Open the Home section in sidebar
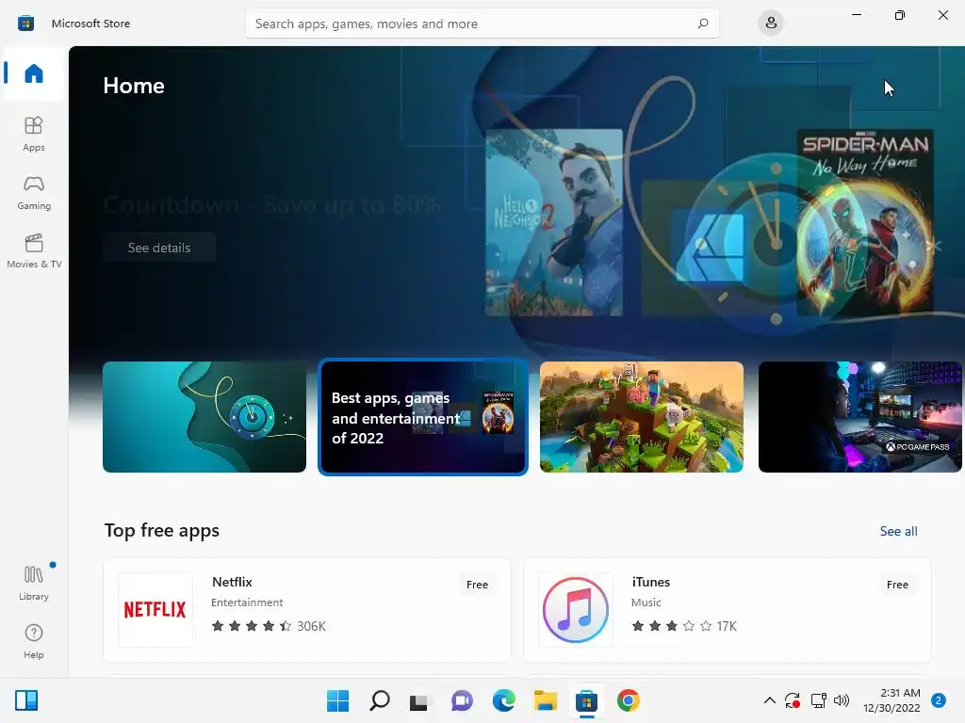The image size is (965, 723). pos(34,73)
